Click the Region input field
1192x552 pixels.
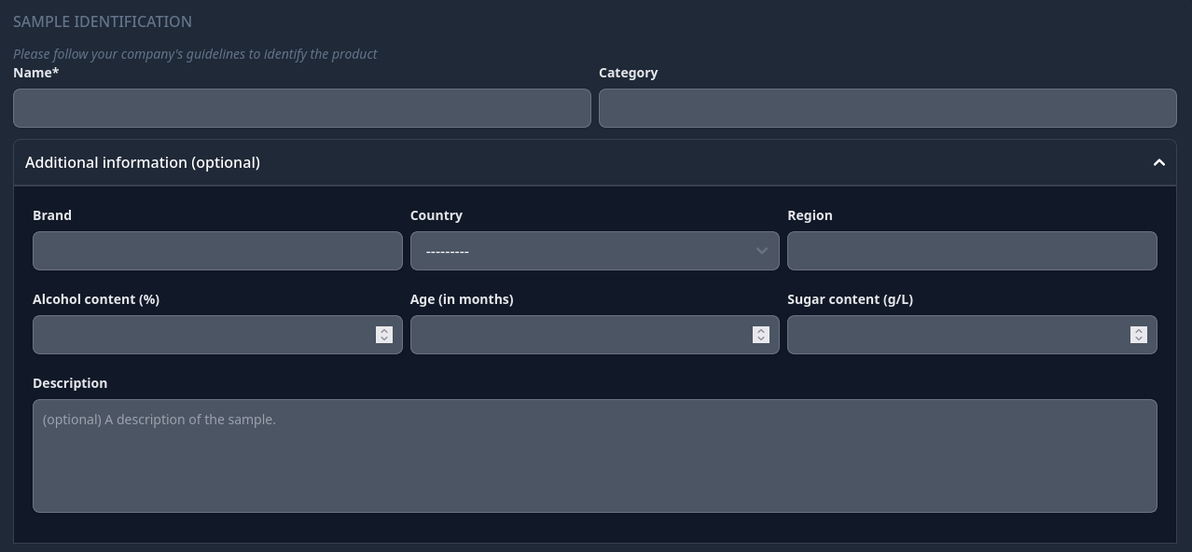click(972, 251)
